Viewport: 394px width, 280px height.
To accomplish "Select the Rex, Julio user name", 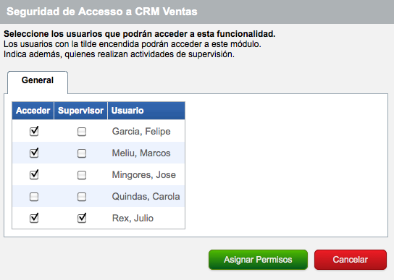I will coord(133,219).
